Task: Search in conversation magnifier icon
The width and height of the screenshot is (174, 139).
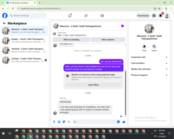Action: point(154,47)
